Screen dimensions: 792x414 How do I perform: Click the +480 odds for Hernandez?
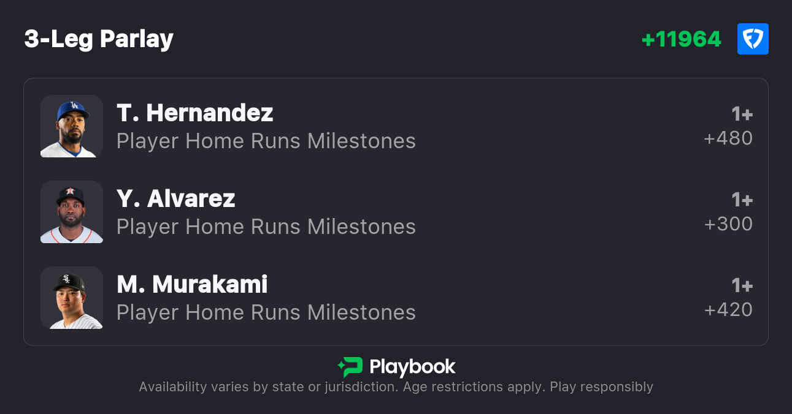click(728, 138)
